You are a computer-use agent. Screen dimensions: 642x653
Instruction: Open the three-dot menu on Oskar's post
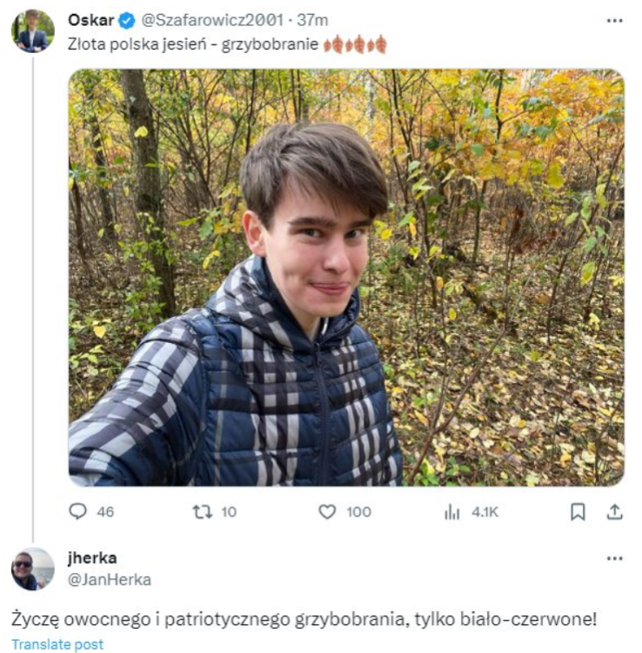[x=614, y=20]
